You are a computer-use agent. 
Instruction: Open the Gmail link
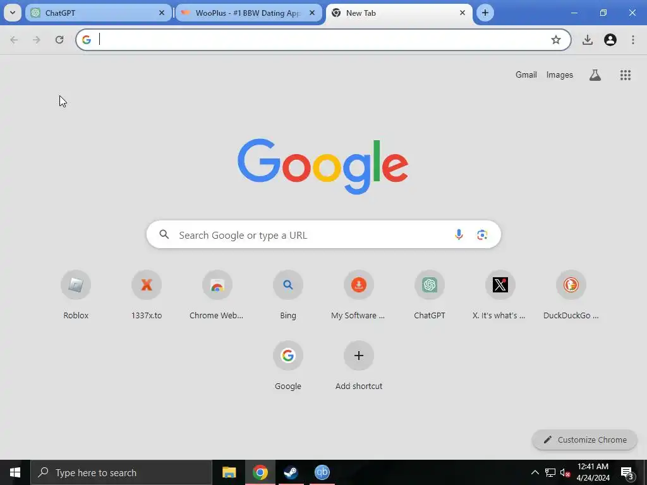526,75
